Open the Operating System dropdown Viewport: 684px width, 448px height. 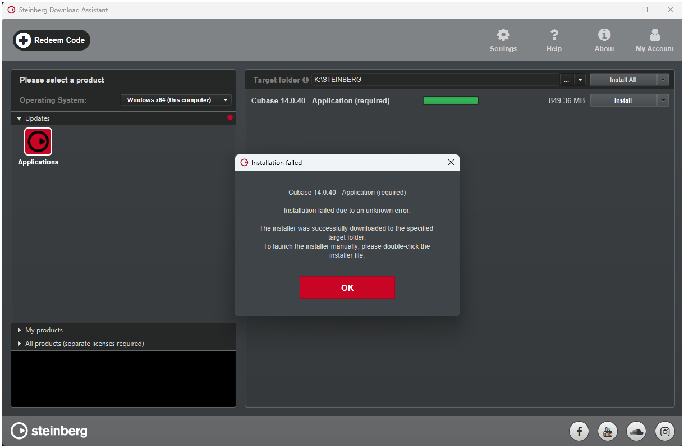tap(176, 100)
